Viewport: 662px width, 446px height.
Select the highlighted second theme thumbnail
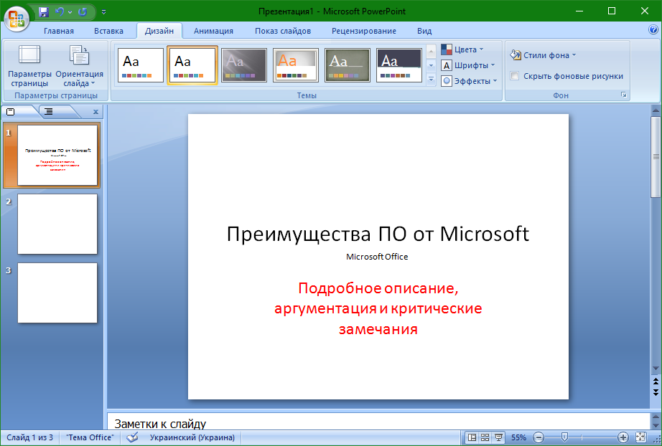click(192, 65)
